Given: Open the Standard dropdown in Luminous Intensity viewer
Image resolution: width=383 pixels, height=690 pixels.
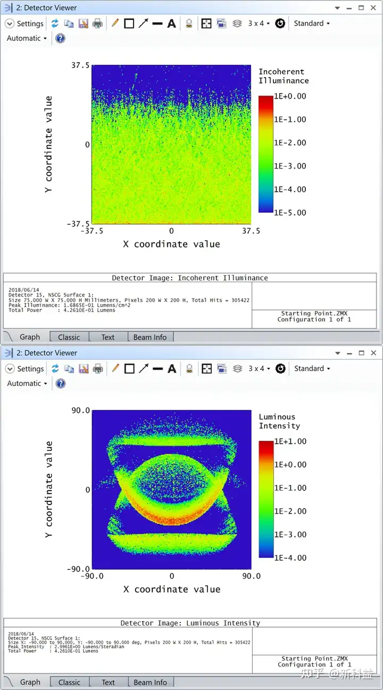Looking at the screenshot, I should tap(312, 368).
